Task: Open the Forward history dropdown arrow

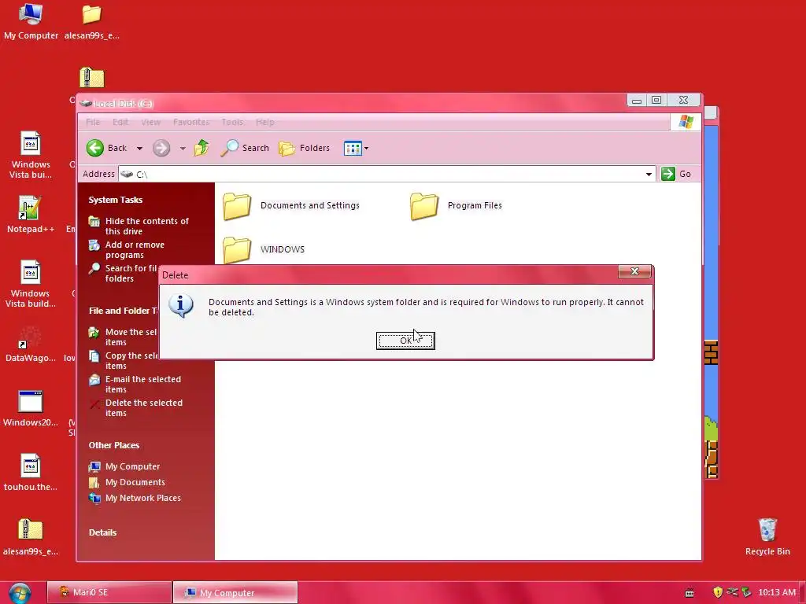Action: point(183,149)
